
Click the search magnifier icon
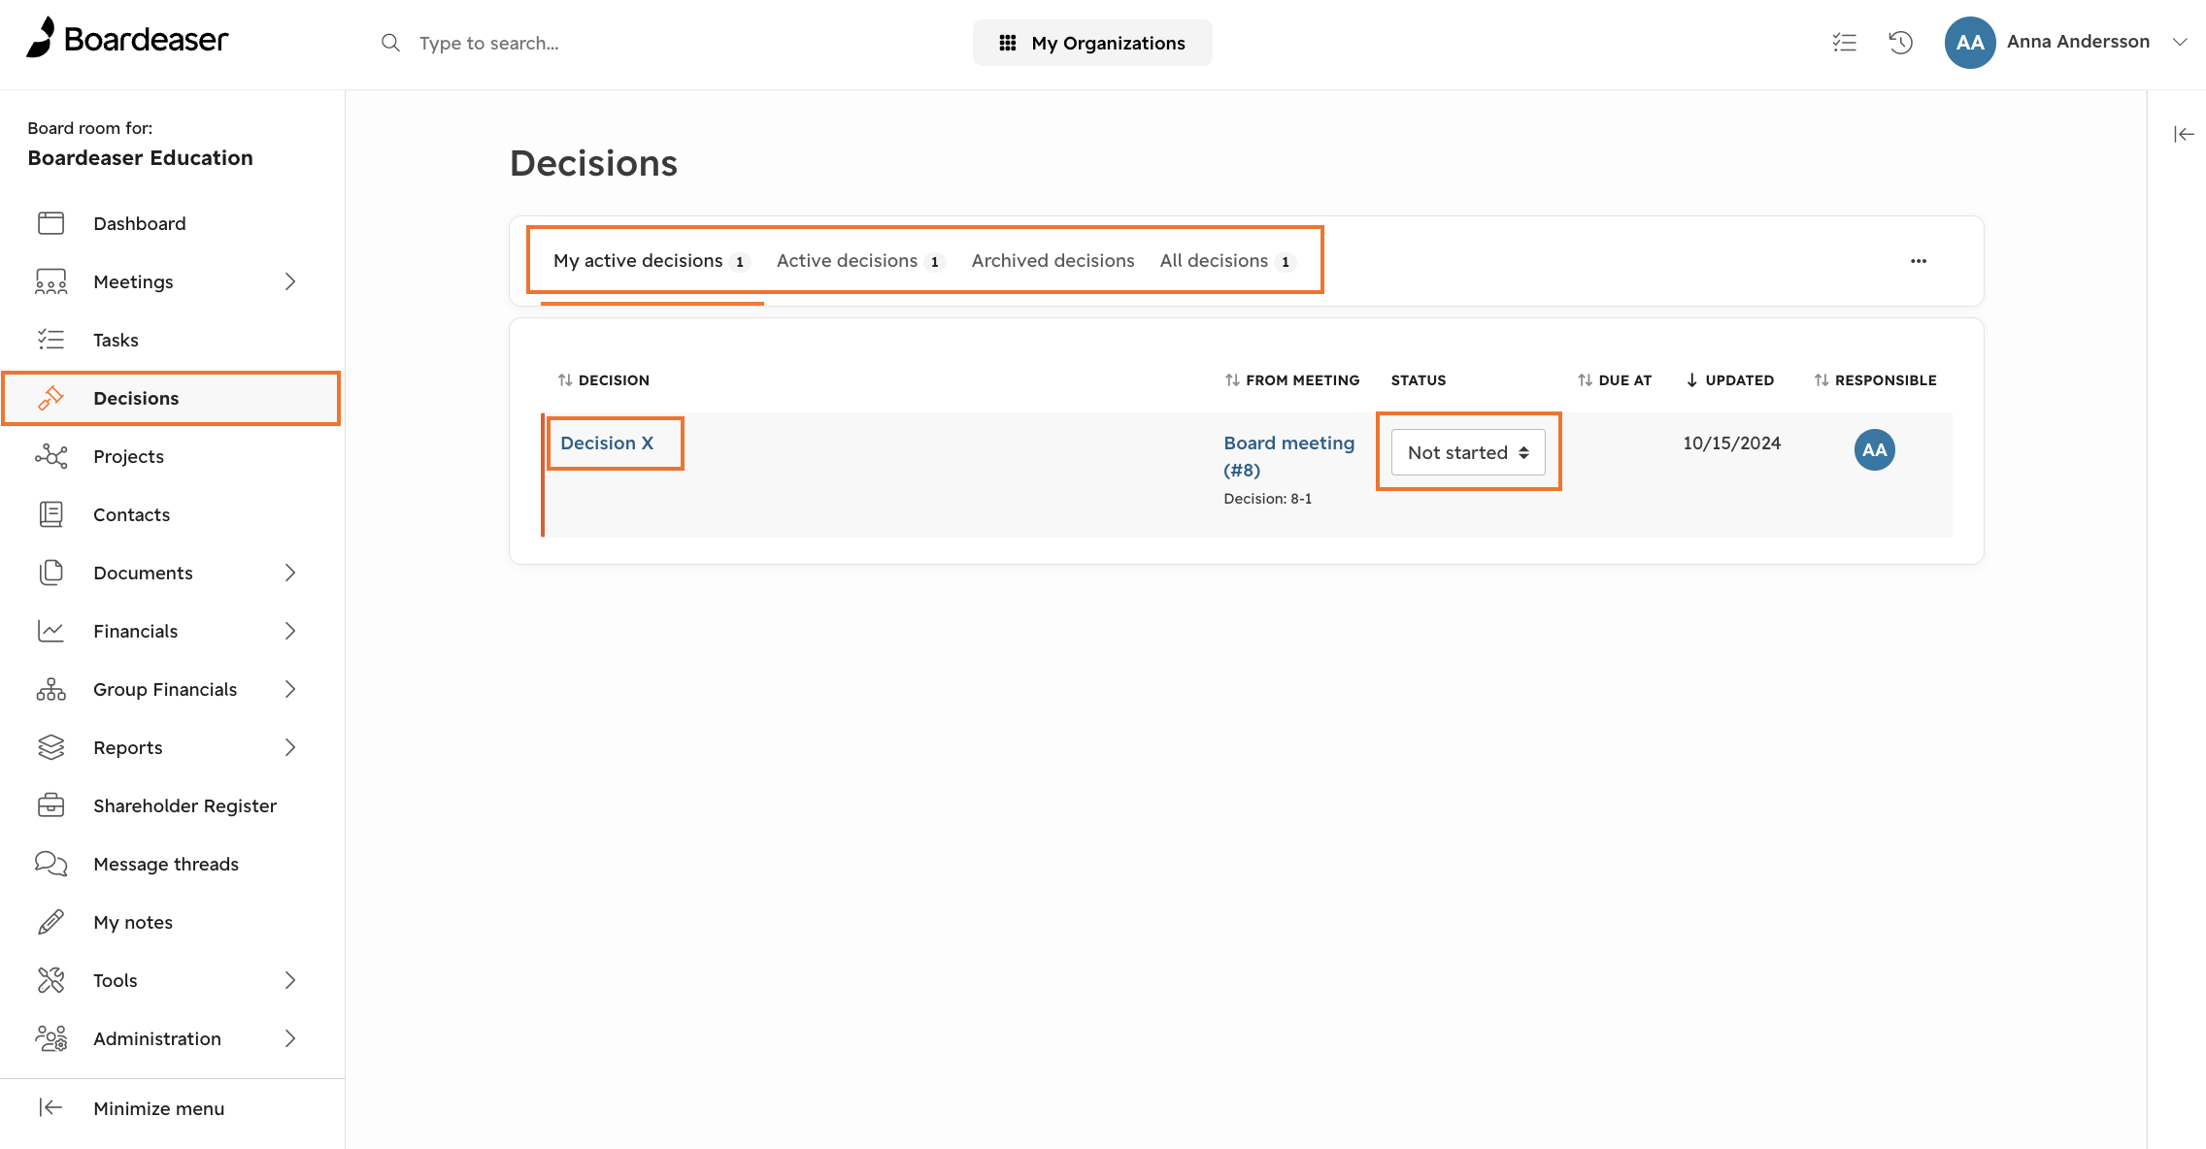pyautogui.click(x=390, y=43)
